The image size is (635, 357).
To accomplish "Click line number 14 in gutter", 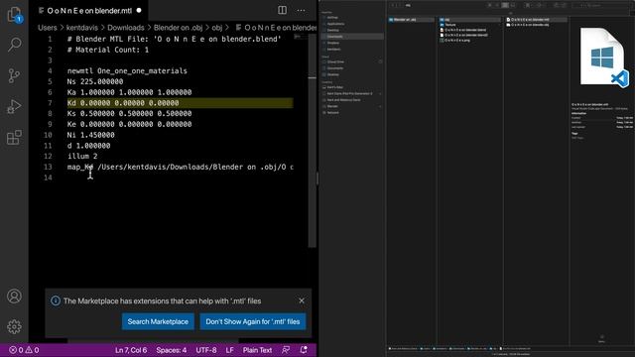I will click(x=48, y=178).
